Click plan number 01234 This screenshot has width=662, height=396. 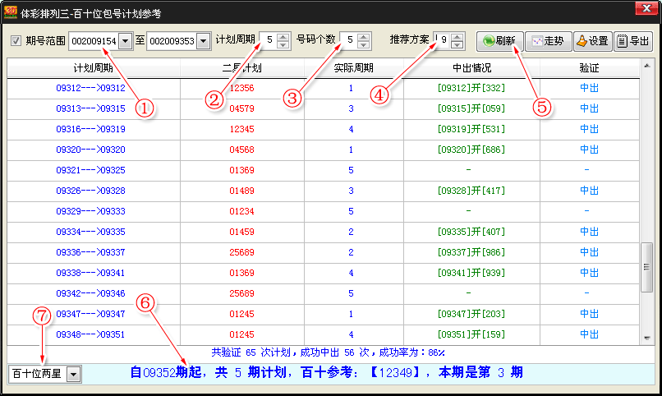242,211
